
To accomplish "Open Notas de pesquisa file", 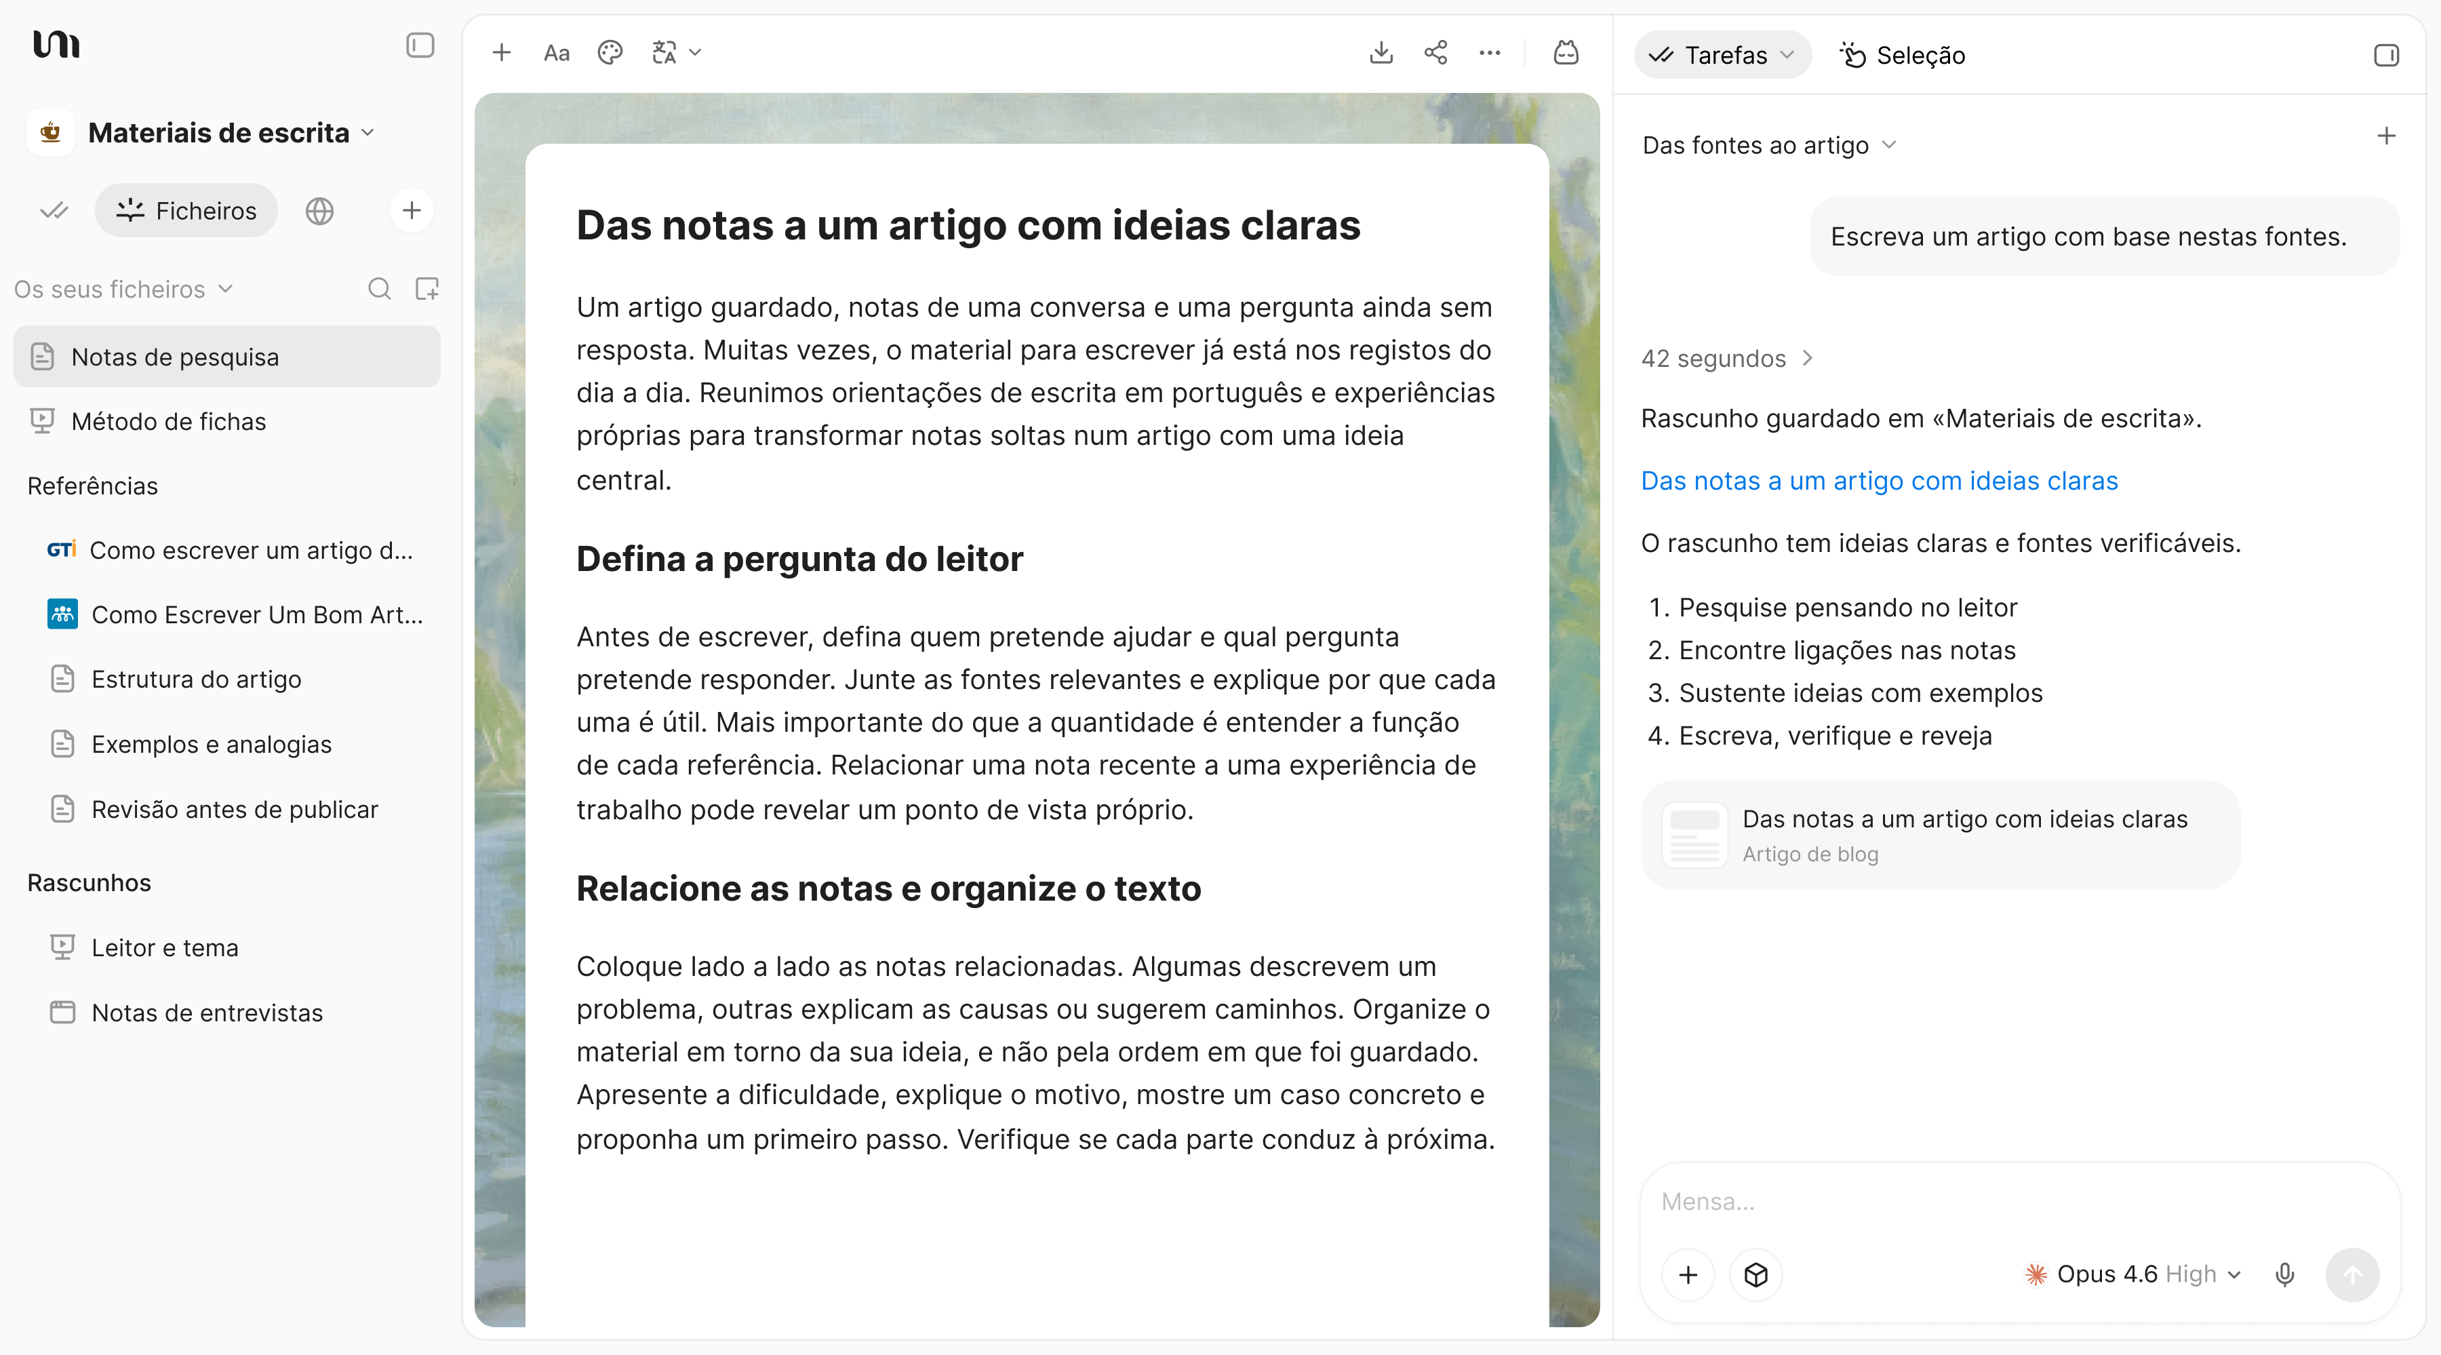I will [x=226, y=356].
